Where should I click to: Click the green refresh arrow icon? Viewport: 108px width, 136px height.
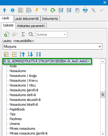click(x=53, y=10)
